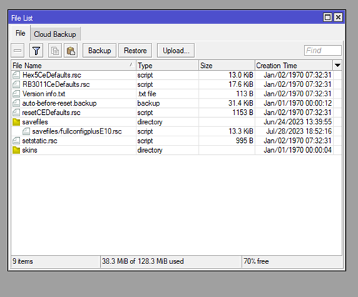This screenshot has width=358, height=297.
Task: Select the skins directory name
Action: pos(30,150)
